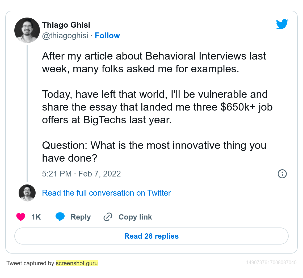Click the 1K likes count
The image size is (303, 278).
click(36, 217)
